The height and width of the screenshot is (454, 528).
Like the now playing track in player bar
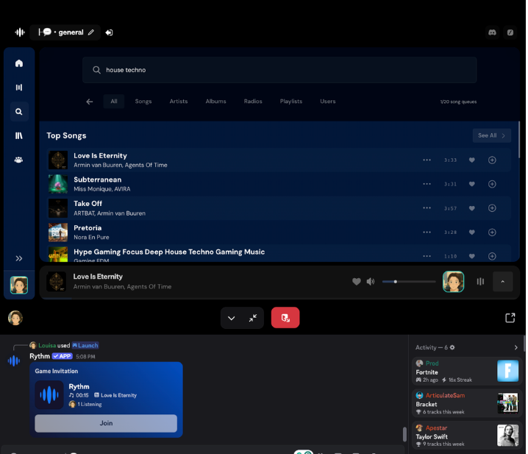pos(356,281)
